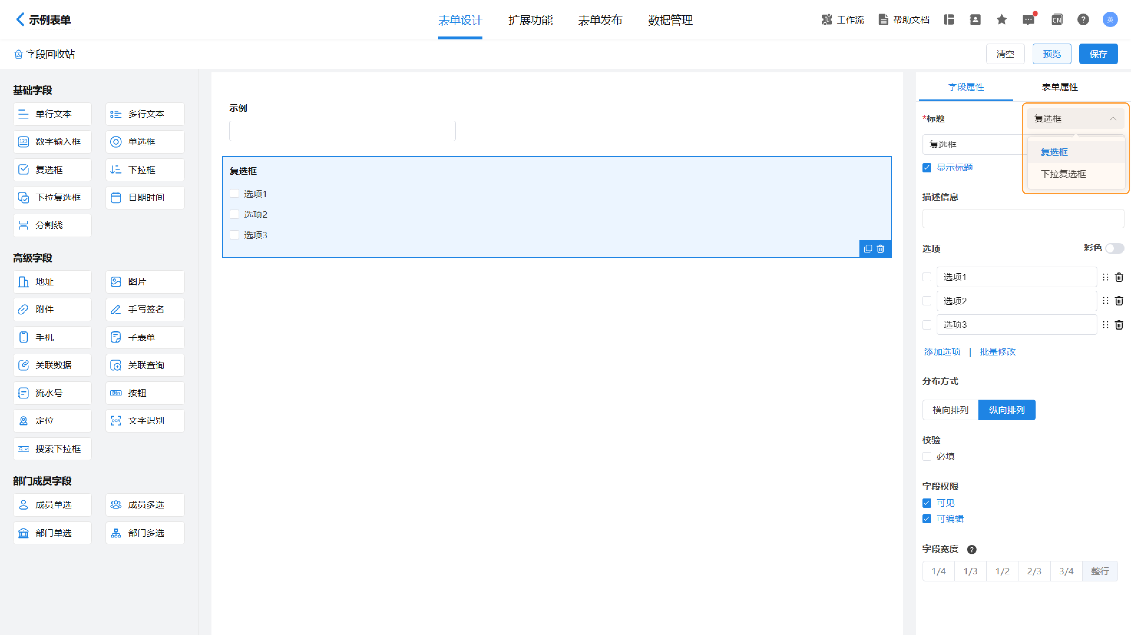
Task: Click the star favorites icon in header
Action: click(1001, 20)
